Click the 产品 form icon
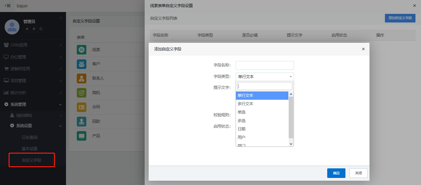The height and width of the screenshot is (185, 421). [81, 136]
